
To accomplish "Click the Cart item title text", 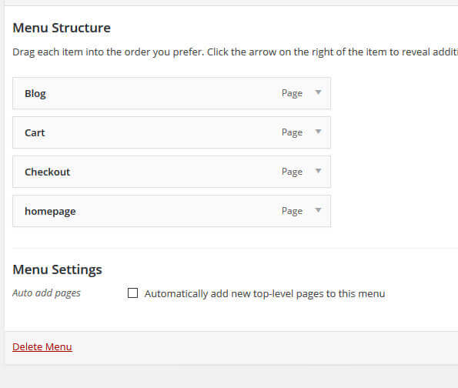I will point(35,132).
